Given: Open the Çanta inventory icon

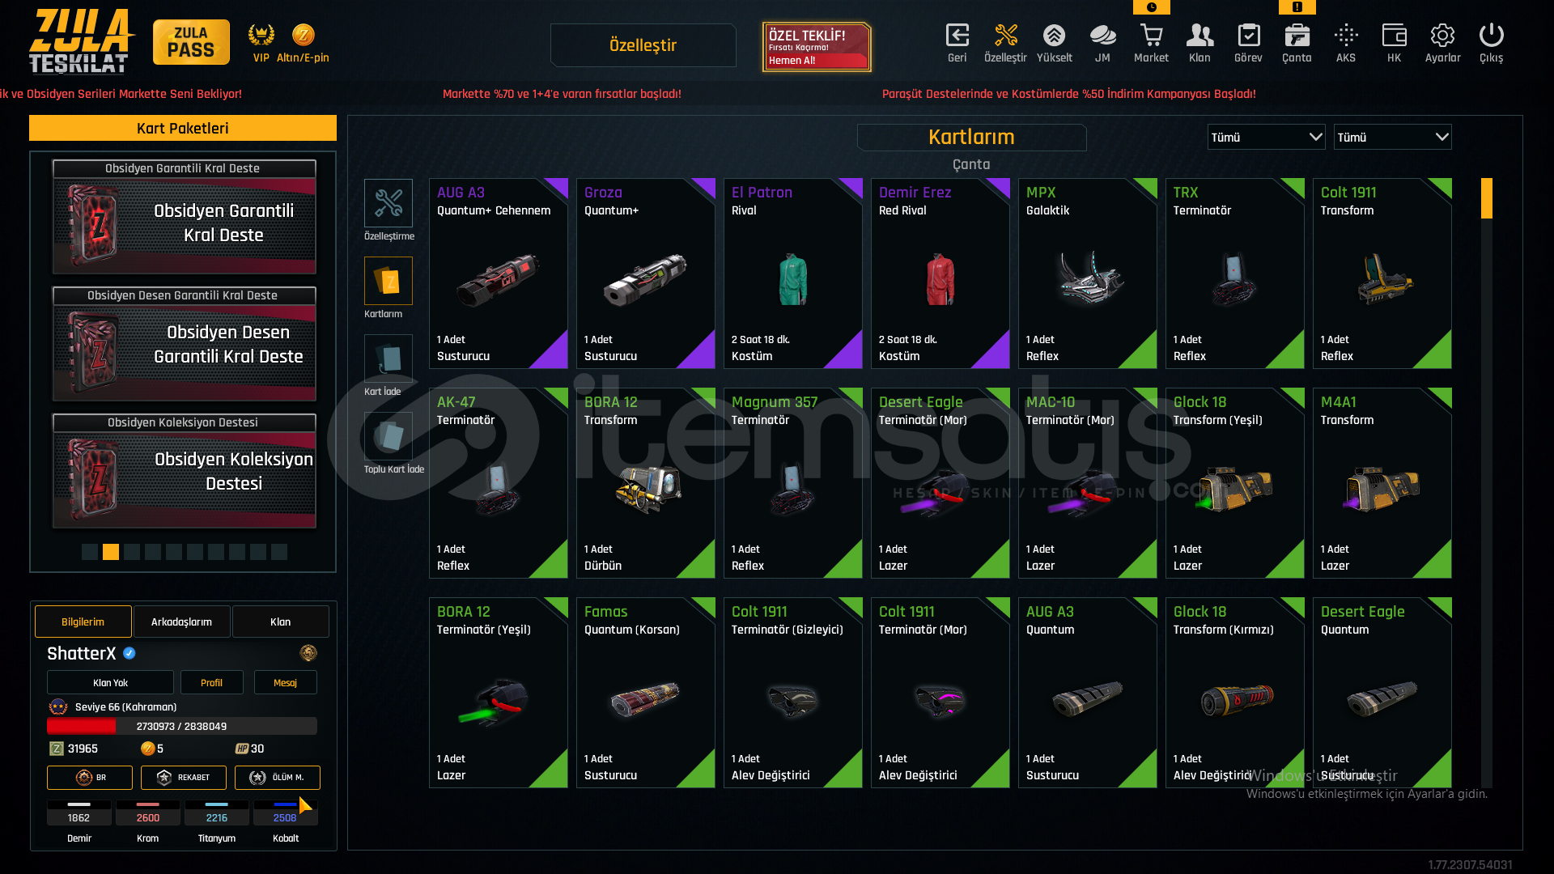Looking at the screenshot, I should 1297,36.
